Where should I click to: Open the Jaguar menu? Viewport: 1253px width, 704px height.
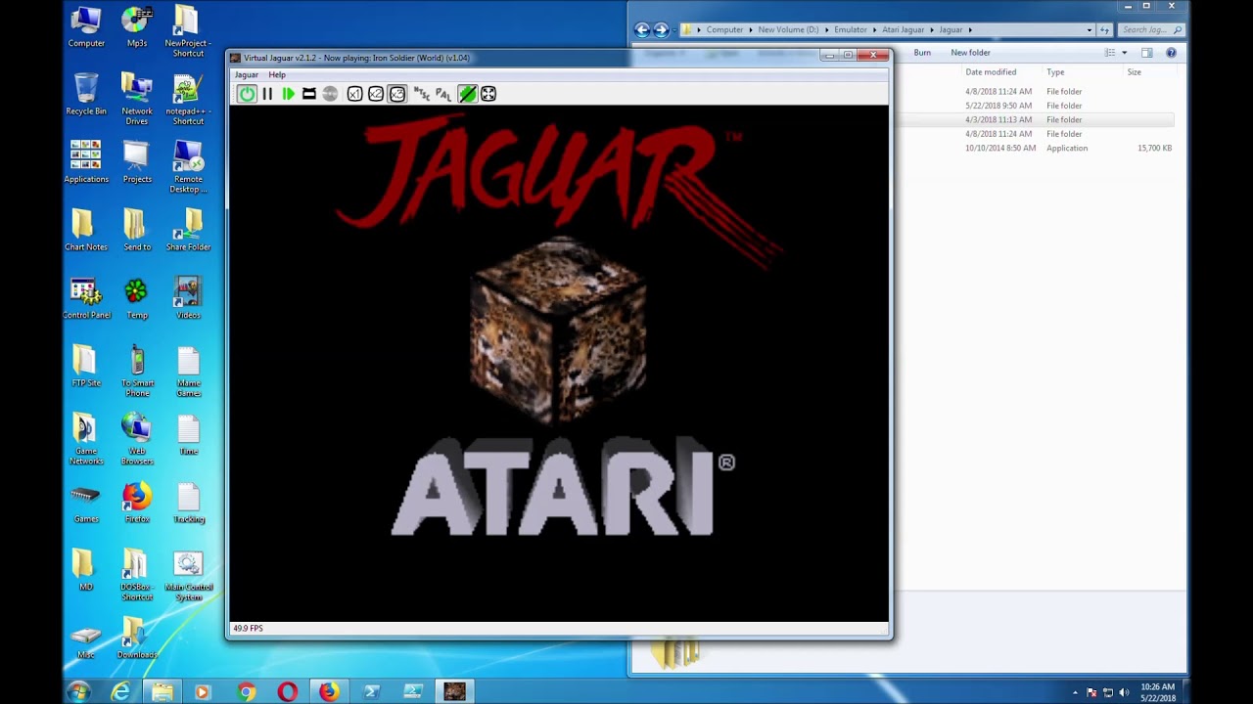pos(247,74)
